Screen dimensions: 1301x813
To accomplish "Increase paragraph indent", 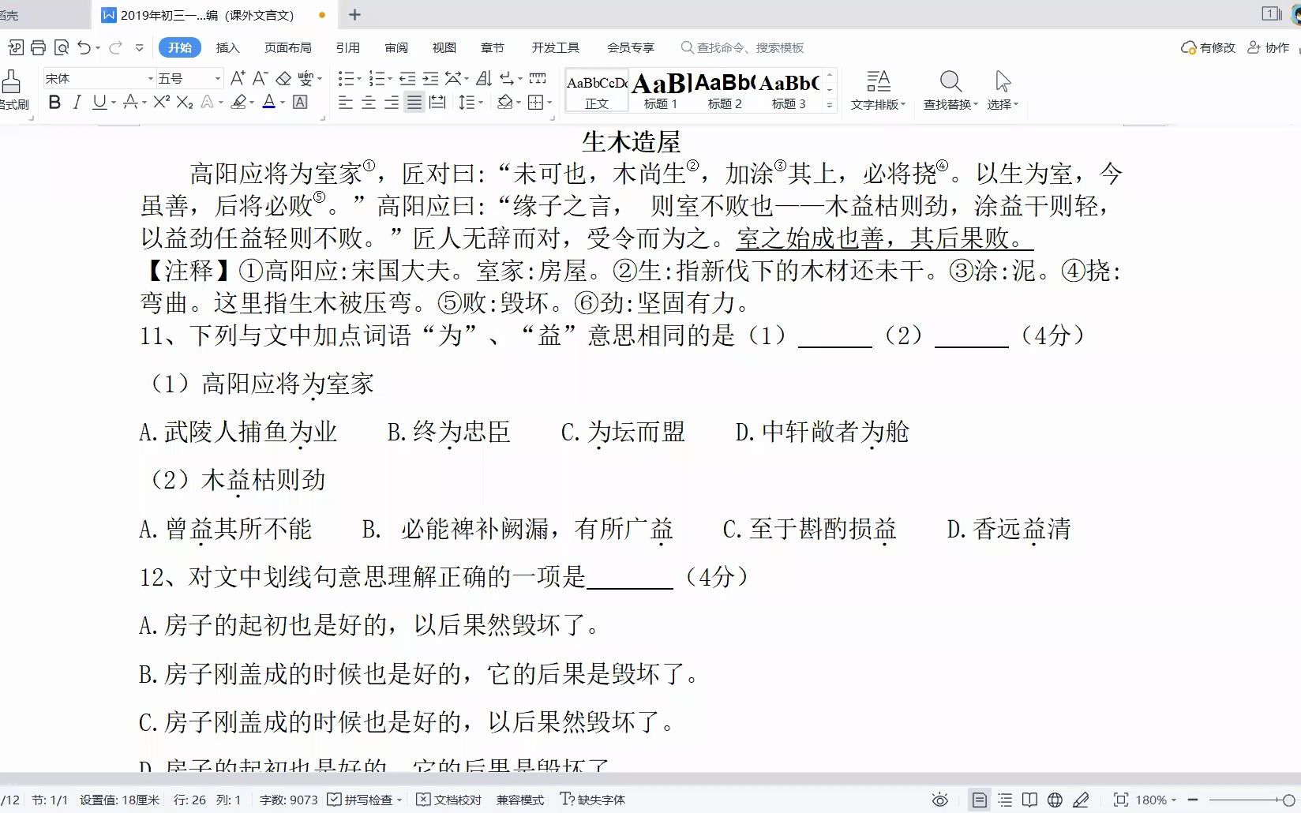I will pos(430,78).
